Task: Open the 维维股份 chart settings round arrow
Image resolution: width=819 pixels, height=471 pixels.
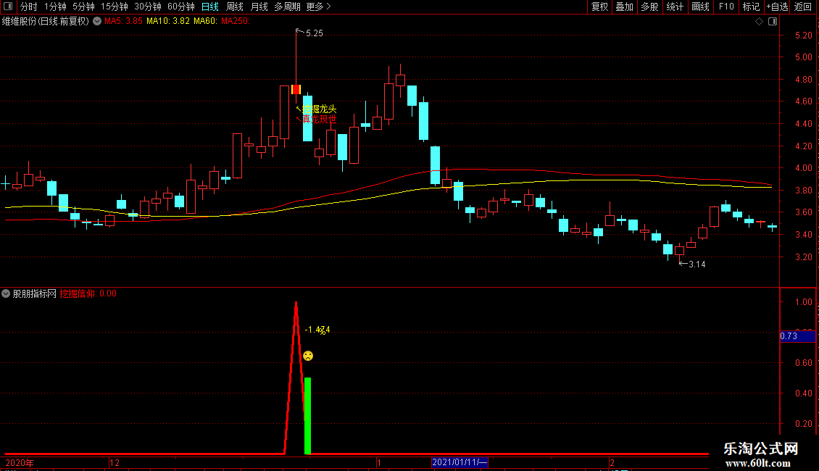Action: pos(97,22)
